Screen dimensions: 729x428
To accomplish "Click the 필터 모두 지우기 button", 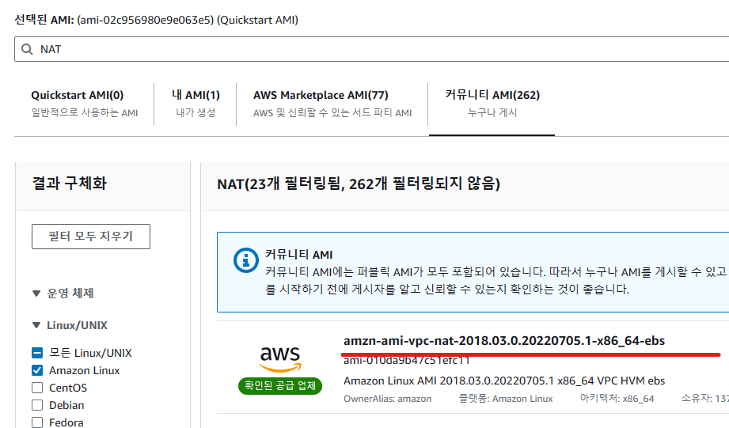I will pos(91,237).
